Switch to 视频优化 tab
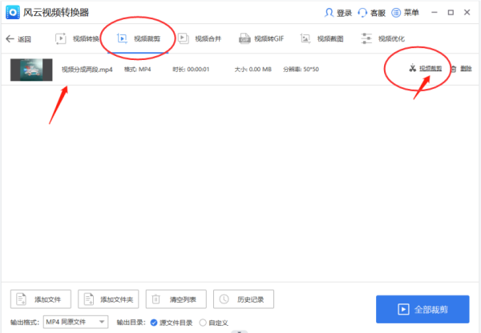The image size is (481, 333). coord(382,39)
